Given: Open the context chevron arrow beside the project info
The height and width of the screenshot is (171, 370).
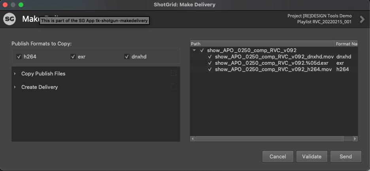Looking at the screenshot, I should click(x=362, y=19).
